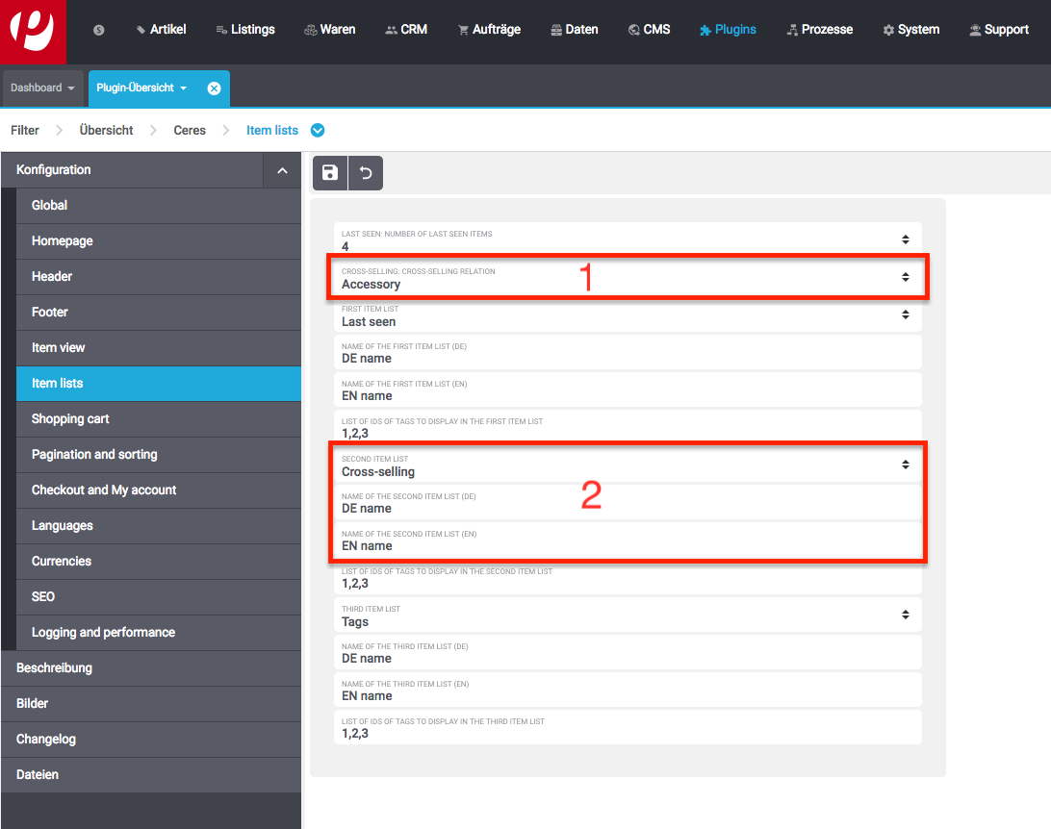Screen dimensions: 1051x829
Task: Click the undo/reset arrow icon
Action: [366, 173]
